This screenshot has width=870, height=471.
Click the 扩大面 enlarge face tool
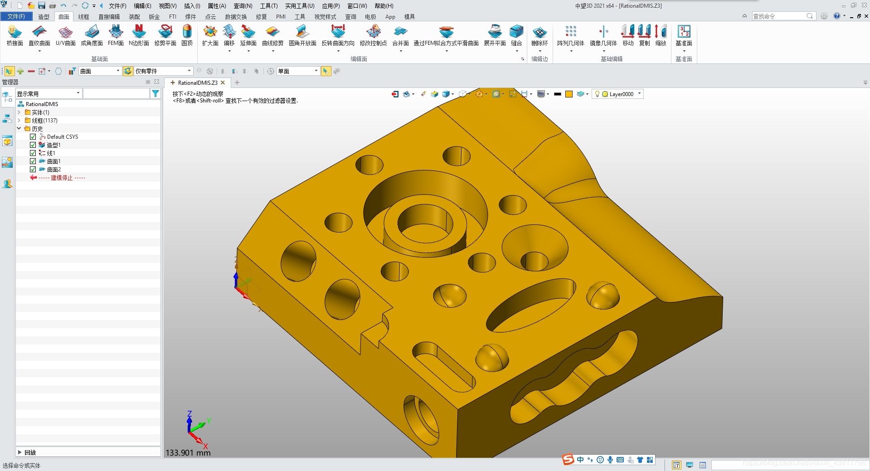pyautogui.click(x=210, y=35)
